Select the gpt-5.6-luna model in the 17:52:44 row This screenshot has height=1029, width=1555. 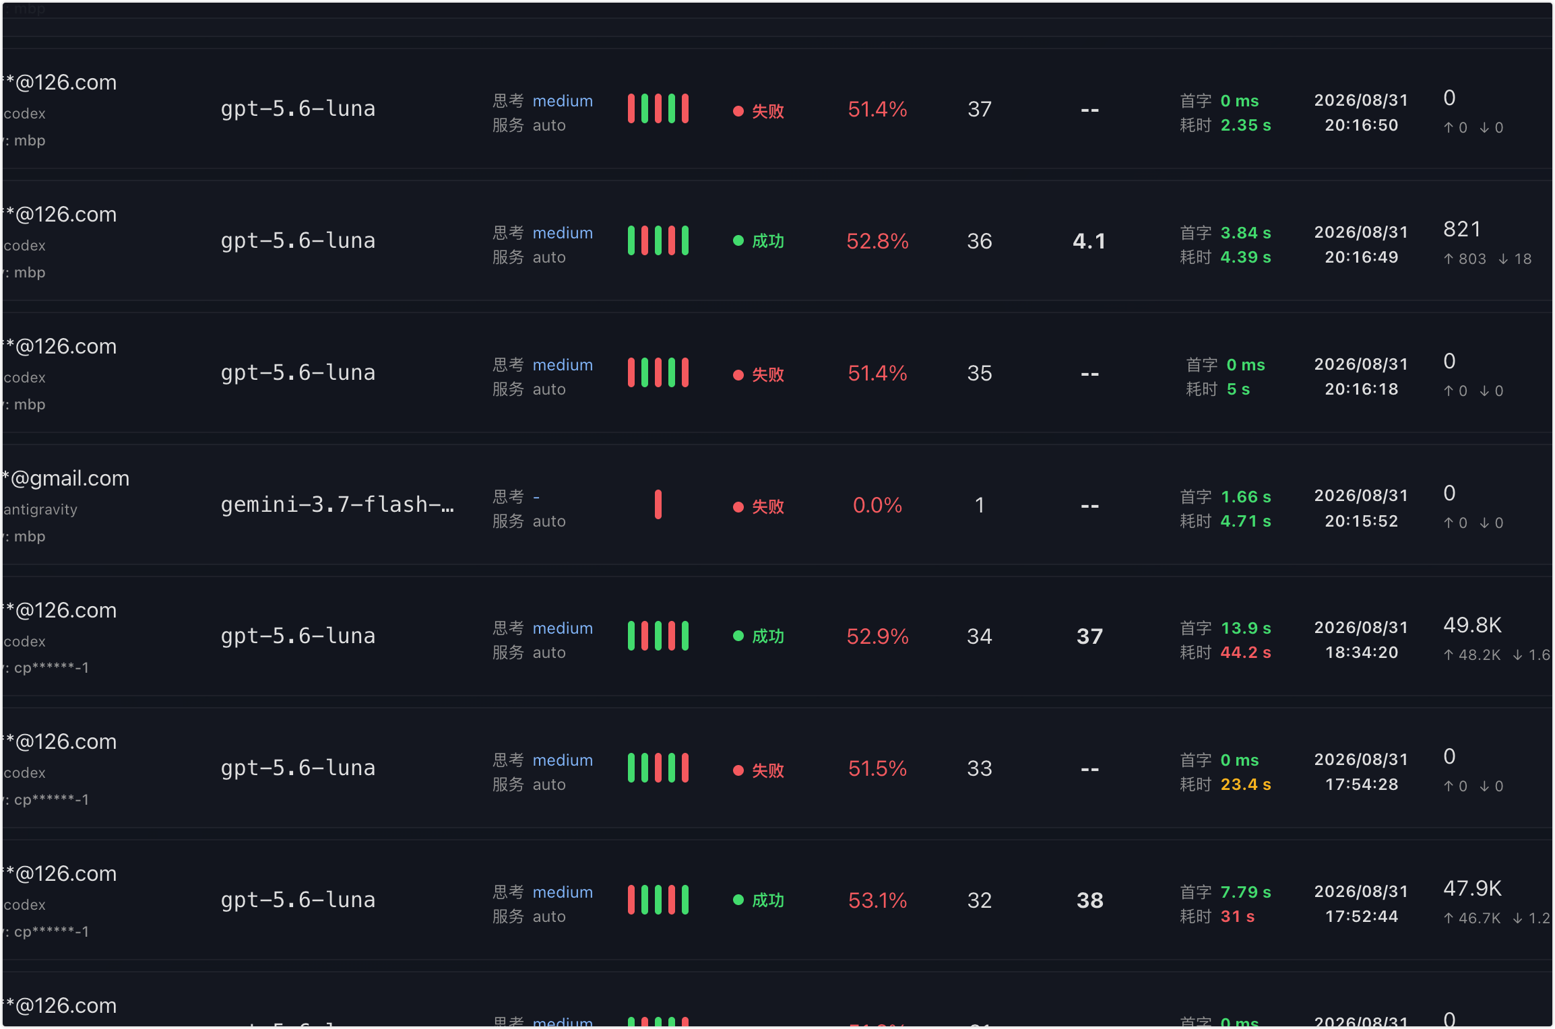(298, 900)
